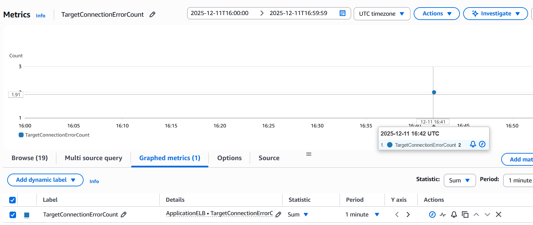The width and height of the screenshot is (533, 225).
Task: Click the Add math button
Action: (517, 159)
